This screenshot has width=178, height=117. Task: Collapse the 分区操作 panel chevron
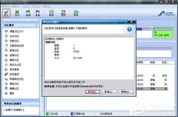coord(36,25)
